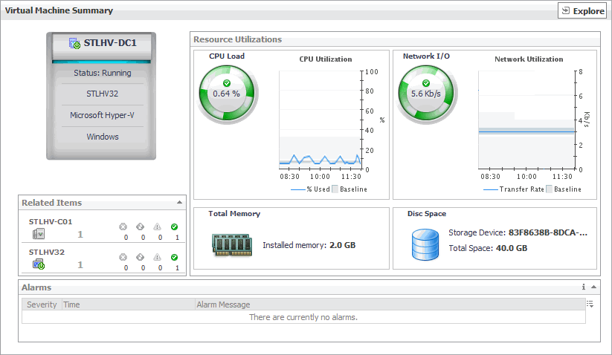612x355 pixels.
Task: Click the CPU chart Baseline legend swatch
Action: tap(335, 189)
